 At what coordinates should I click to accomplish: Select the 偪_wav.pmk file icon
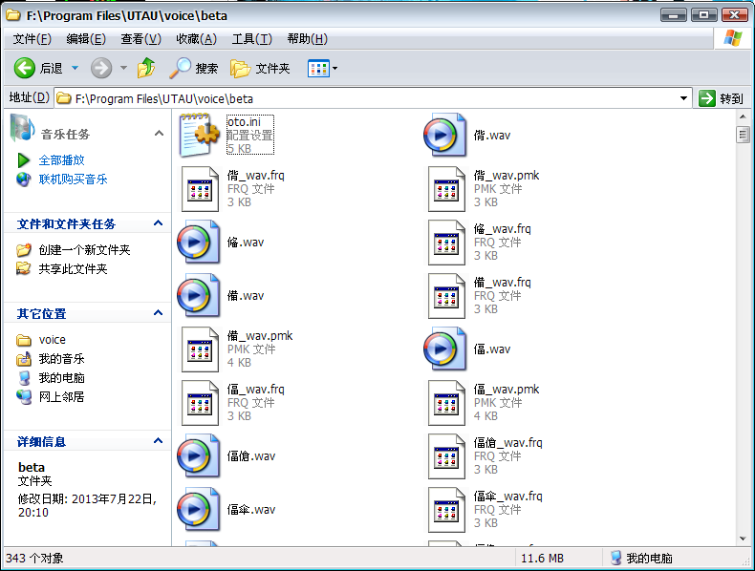pos(446,403)
